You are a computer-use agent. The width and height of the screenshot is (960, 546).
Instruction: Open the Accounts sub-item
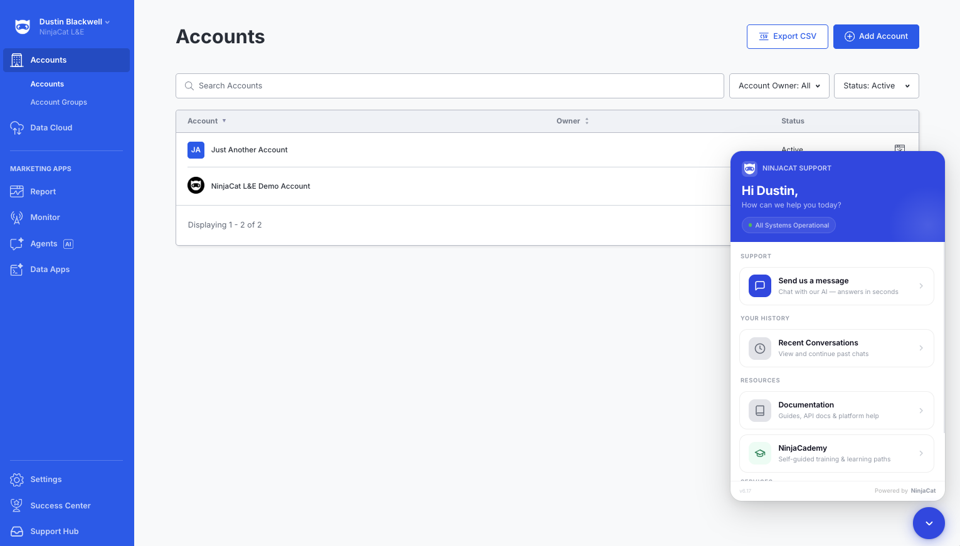[x=47, y=84]
